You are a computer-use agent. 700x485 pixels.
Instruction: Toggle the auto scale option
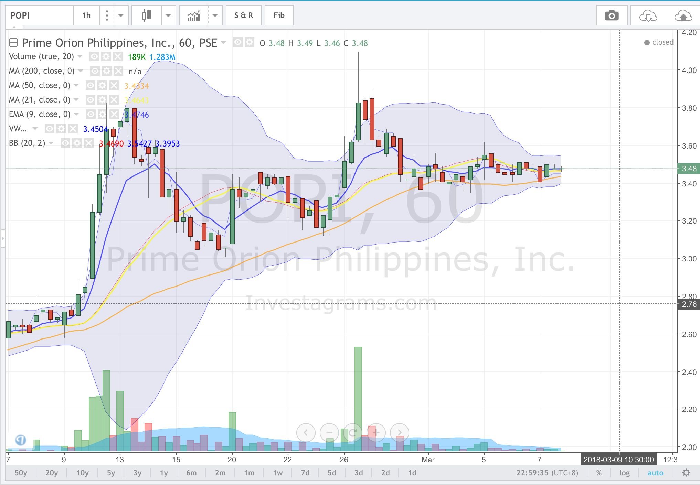pos(655,473)
